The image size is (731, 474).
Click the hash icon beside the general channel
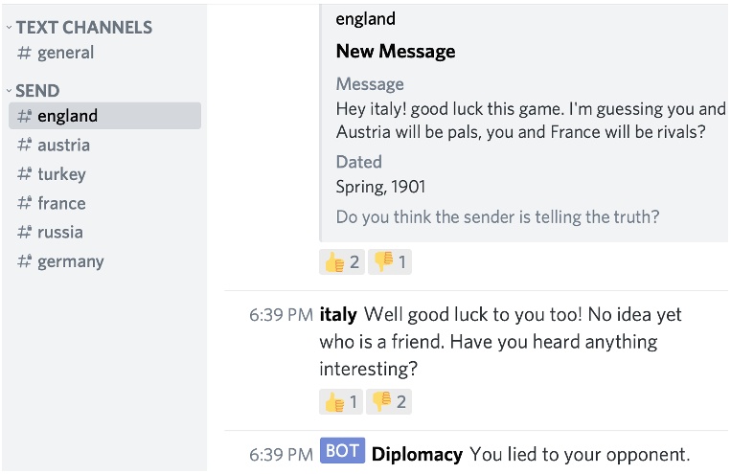pyautogui.click(x=25, y=53)
